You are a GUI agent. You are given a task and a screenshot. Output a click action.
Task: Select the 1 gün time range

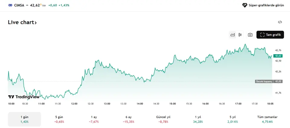(24, 119)
